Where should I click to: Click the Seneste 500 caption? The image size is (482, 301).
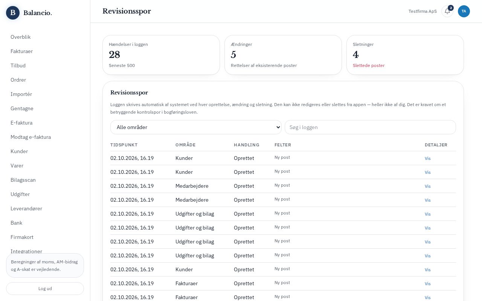(122, 65)
